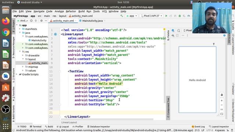Fit the preview to the screen
Screen dimensions: 235x132
[222, 114]
